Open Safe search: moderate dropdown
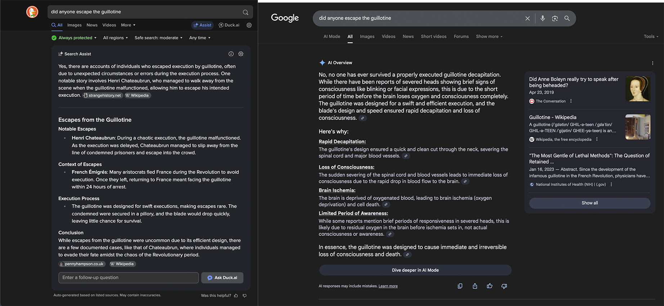 158,38
